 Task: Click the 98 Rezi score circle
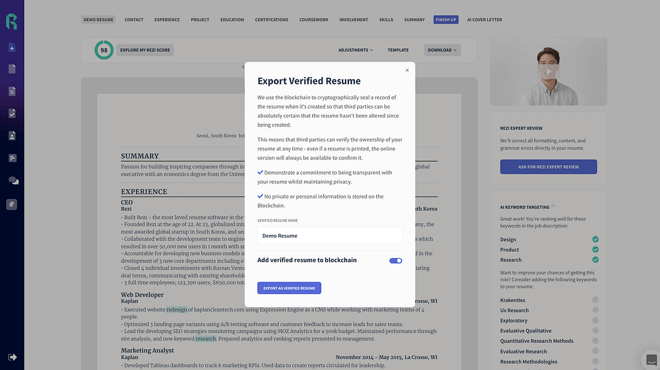[x=104, y=50]
